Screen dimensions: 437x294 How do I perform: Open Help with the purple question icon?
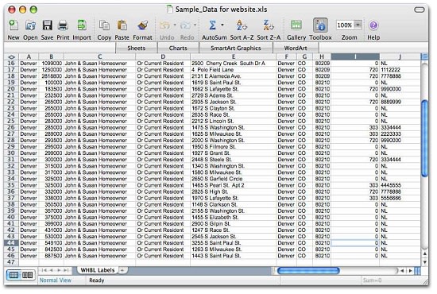[x=373, y=25]
